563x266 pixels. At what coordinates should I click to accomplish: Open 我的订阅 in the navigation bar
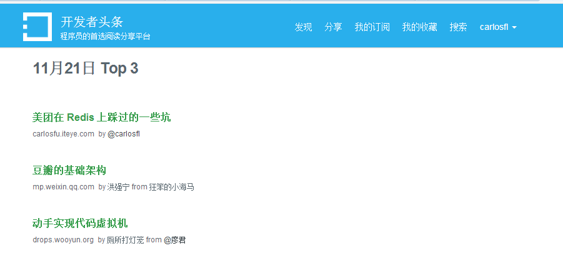(372, 27)
